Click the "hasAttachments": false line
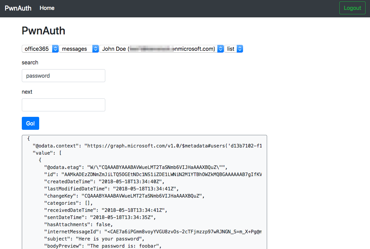The image size is (370, 249). point(78,224)
